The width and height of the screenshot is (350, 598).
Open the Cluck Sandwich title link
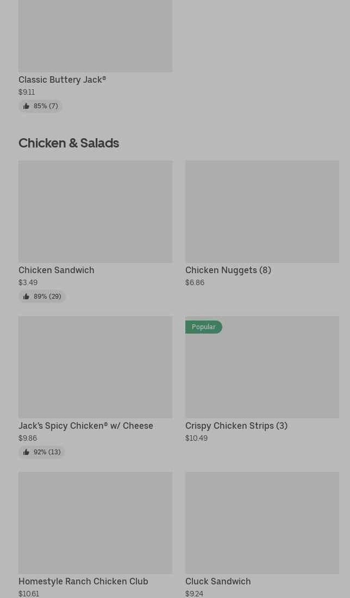[x=218, y=581]
